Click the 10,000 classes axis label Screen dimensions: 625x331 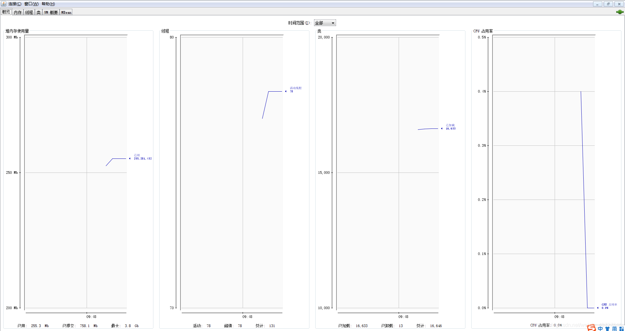tap(324, 308)
